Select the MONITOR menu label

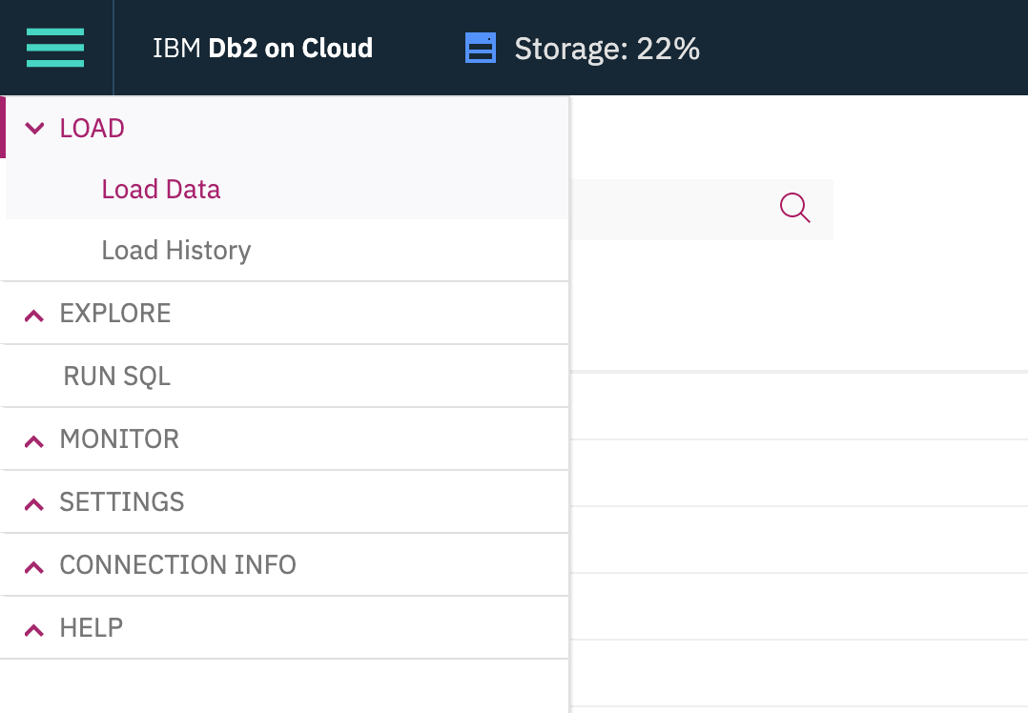pos(119,439)
